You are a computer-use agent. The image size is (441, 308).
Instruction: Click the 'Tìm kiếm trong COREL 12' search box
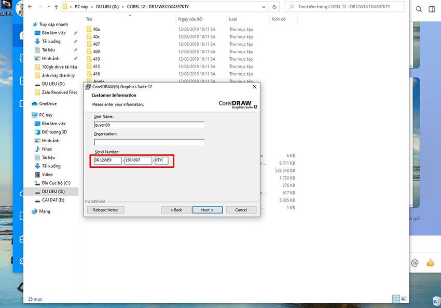(344, 7)
